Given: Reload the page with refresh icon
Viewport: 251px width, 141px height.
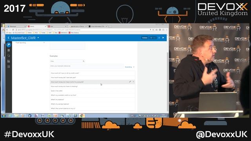Looking at the screenshot, I should point(13,30).
